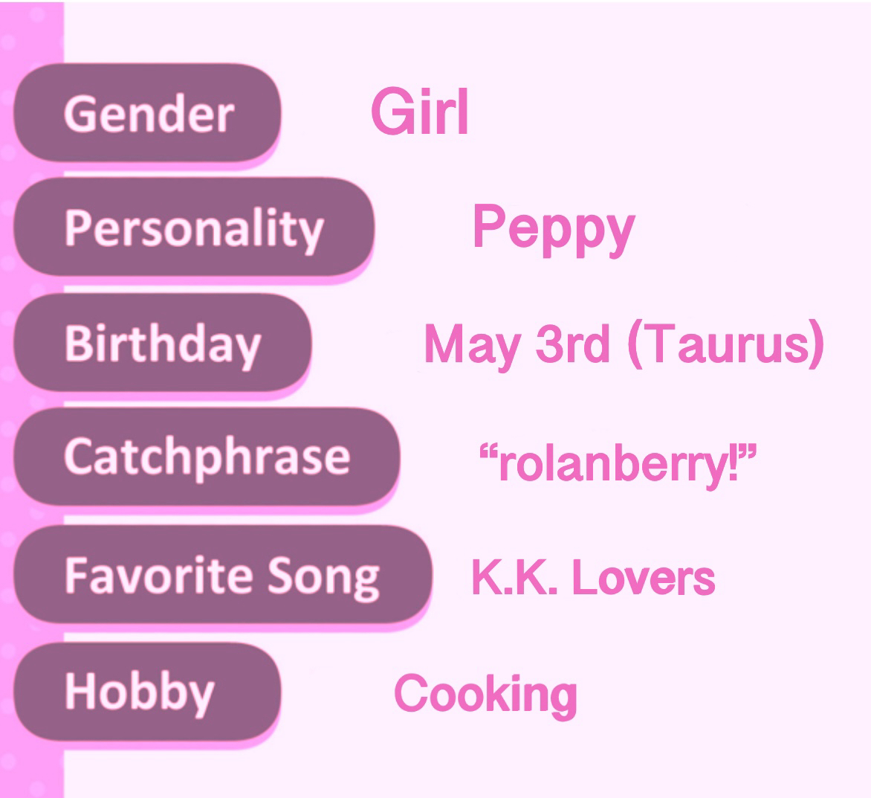Viewport: 871px width, 798px height.
Task: Click the word "rolanberry!" catchphrase text
Action: pyautogui.click(x=618, y=463)
